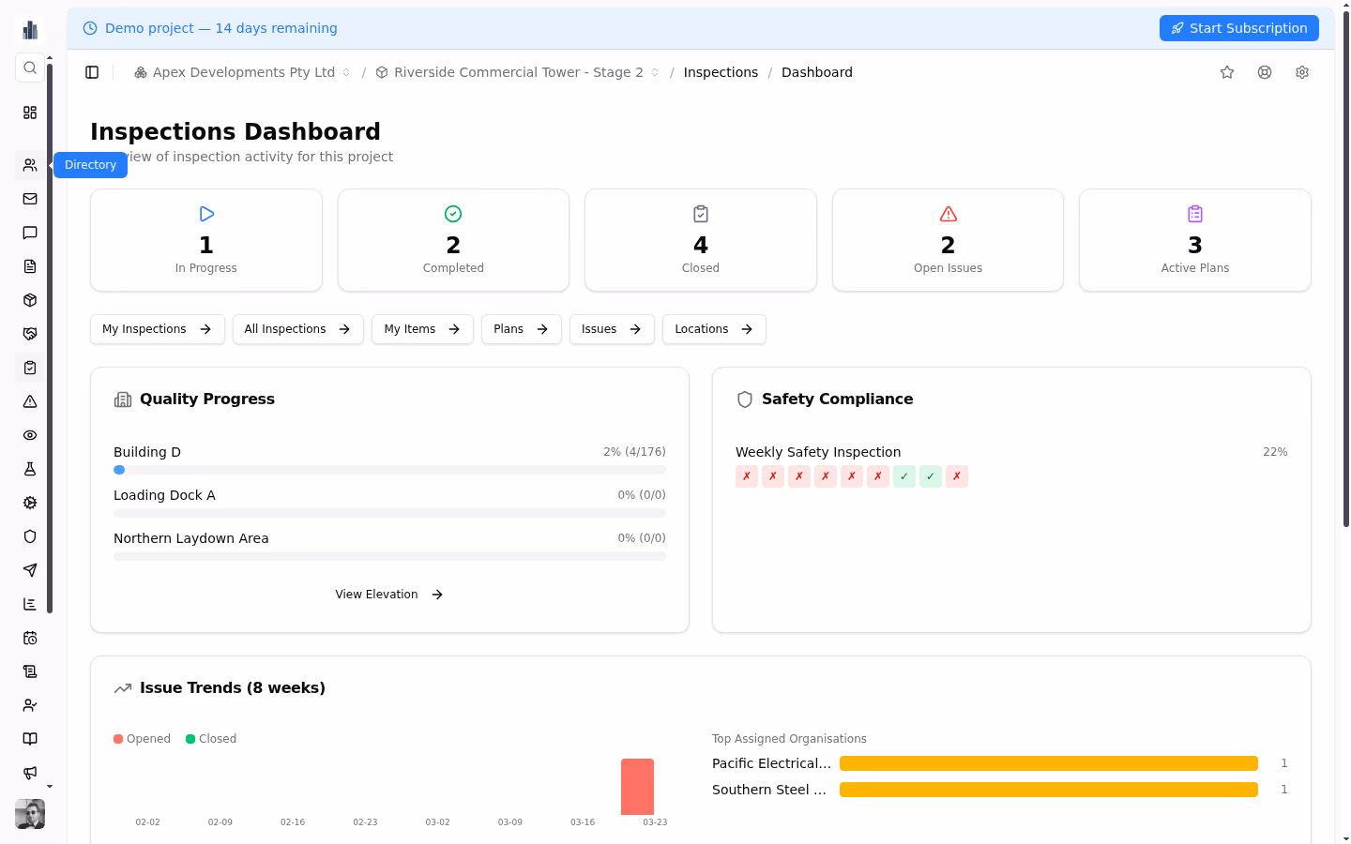Toggle a green passed safety check mark
Screen dimensions: 1351x844
[x=903, y=476]
